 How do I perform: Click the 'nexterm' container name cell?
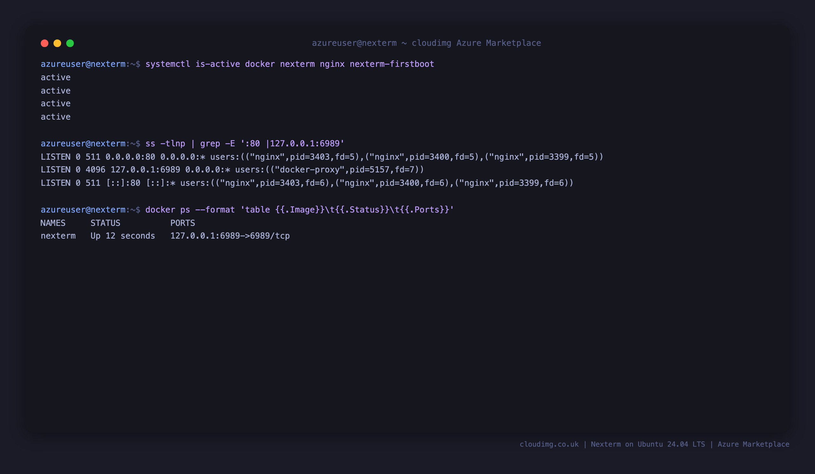(x=58, y=236)
